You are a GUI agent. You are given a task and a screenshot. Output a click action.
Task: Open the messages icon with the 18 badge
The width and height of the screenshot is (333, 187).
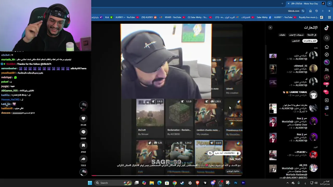click(325, 92)
